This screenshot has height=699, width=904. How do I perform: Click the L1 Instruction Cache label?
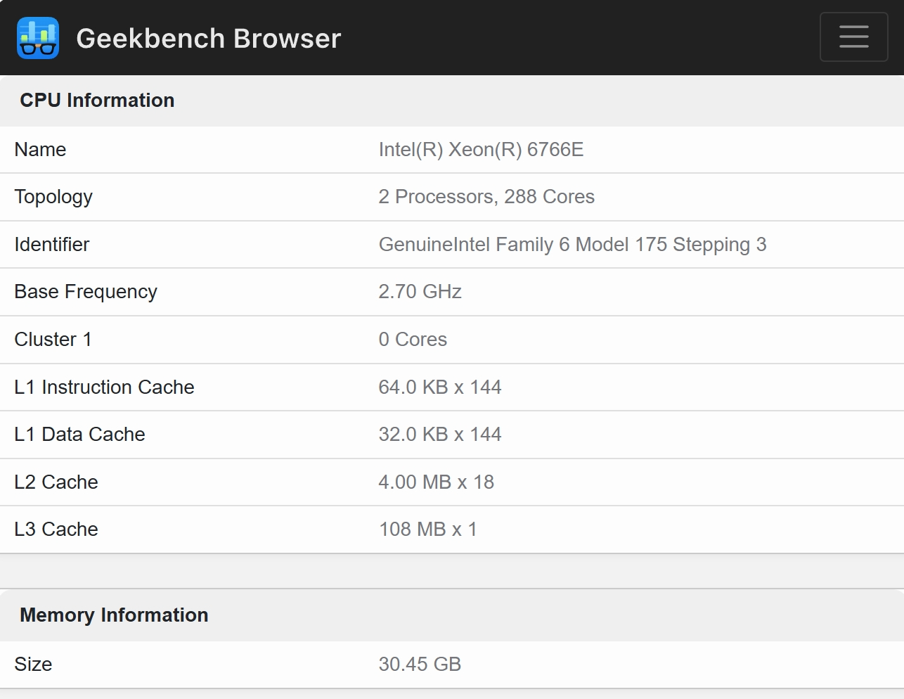pos(104,387)
